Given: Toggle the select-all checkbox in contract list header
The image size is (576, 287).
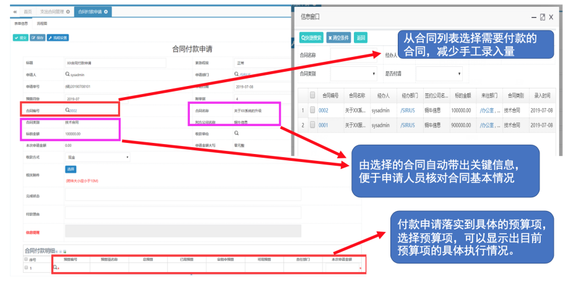Looking at the screenshot, I should pos(312,95).
